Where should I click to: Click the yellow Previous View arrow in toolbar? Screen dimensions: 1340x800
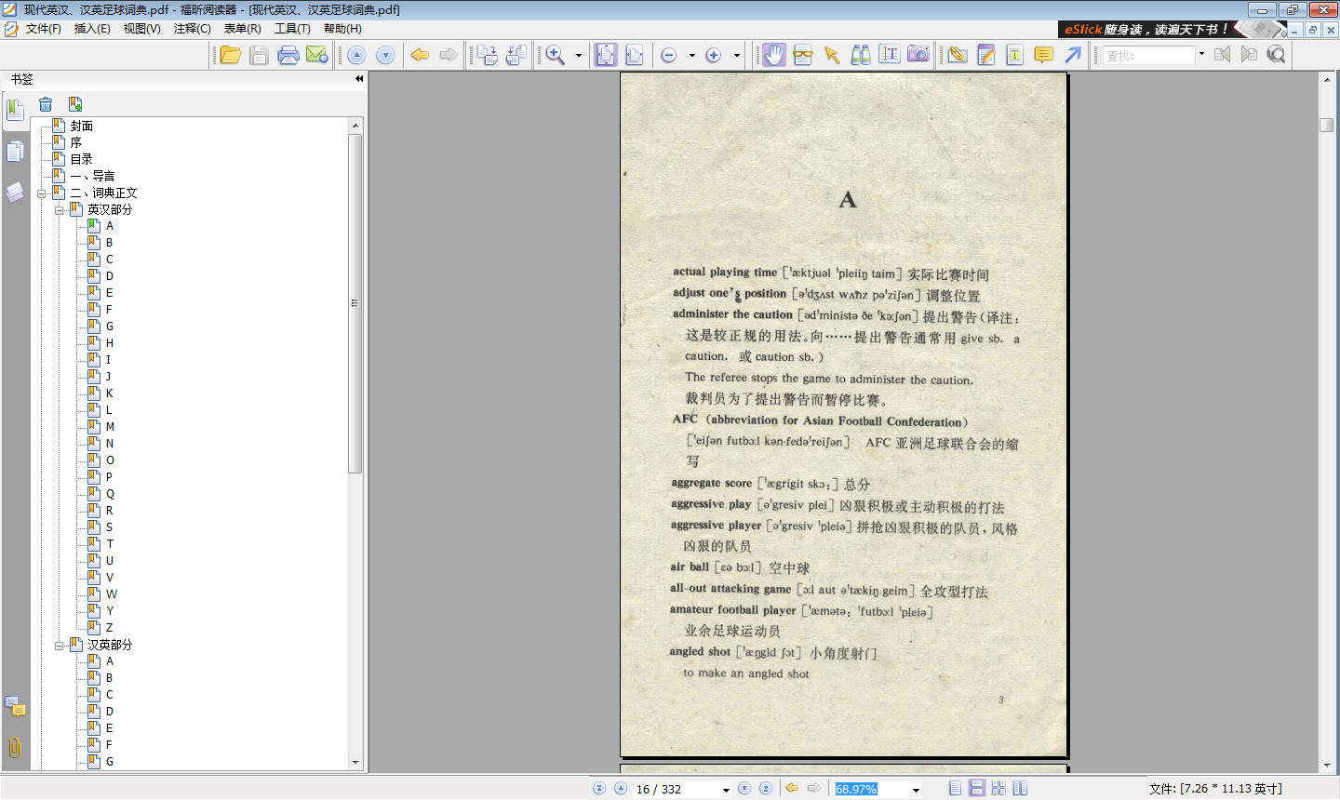tap(420, 55)
